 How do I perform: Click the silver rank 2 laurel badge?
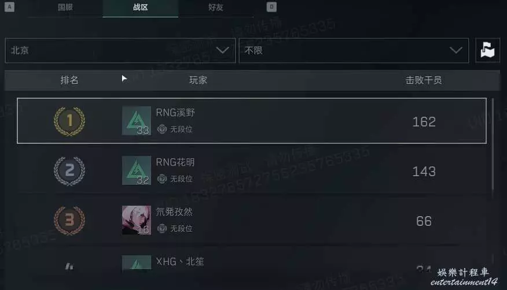[69, 171]
